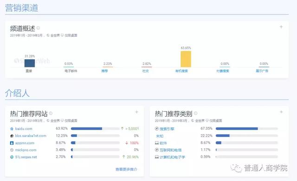
Task: Click the bbs.saraba1st.com favicon icon
Action: [12, 136]
